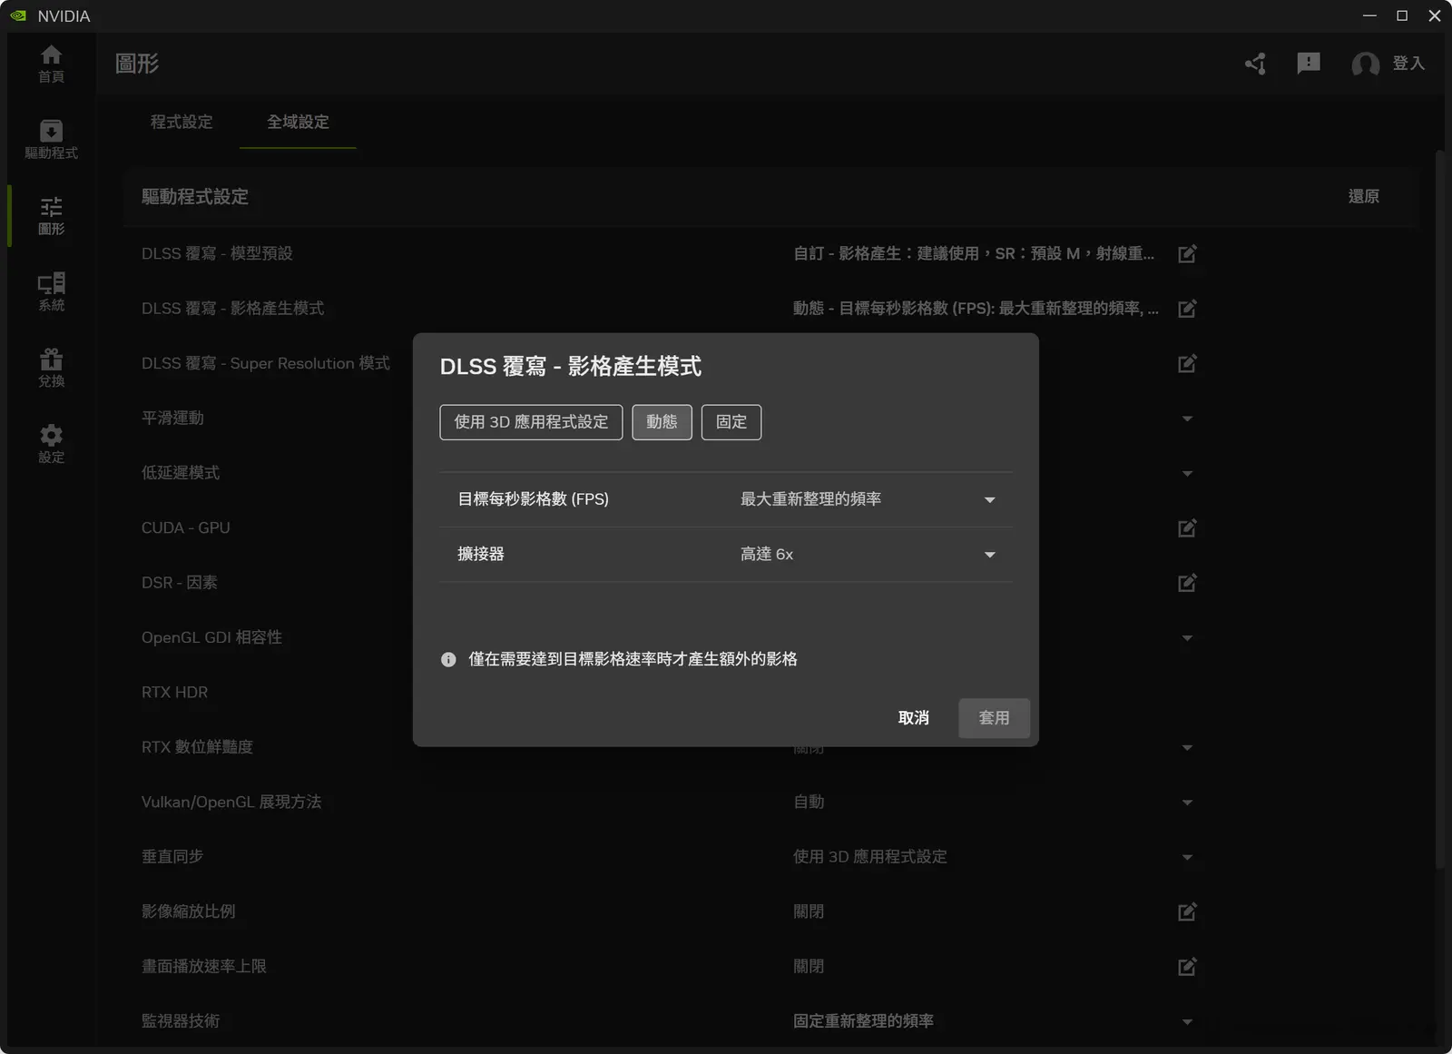This screenshot has height=1054, width=1452.
Task: Expand the OpenGL GDI 相容性 dropdown
Action: (1187, 638)
